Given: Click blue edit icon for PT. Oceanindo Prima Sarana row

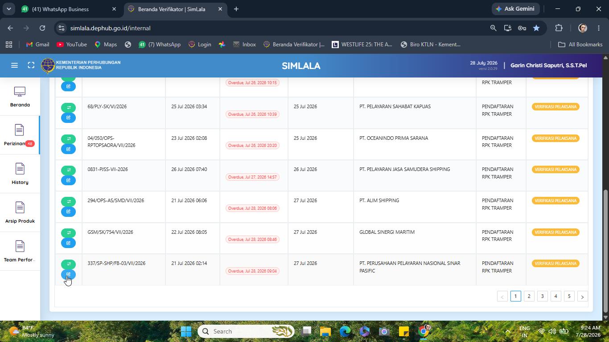Looking at the screenshot, I should coord(68,149).
